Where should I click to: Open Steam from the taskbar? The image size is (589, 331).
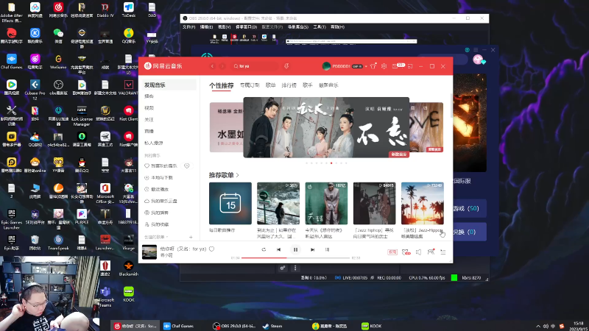[273, 326]
